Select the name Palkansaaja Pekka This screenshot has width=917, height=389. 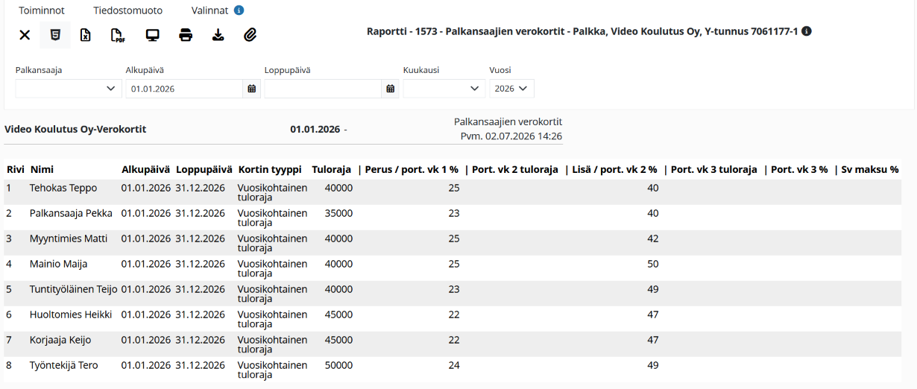click(71, 213)
